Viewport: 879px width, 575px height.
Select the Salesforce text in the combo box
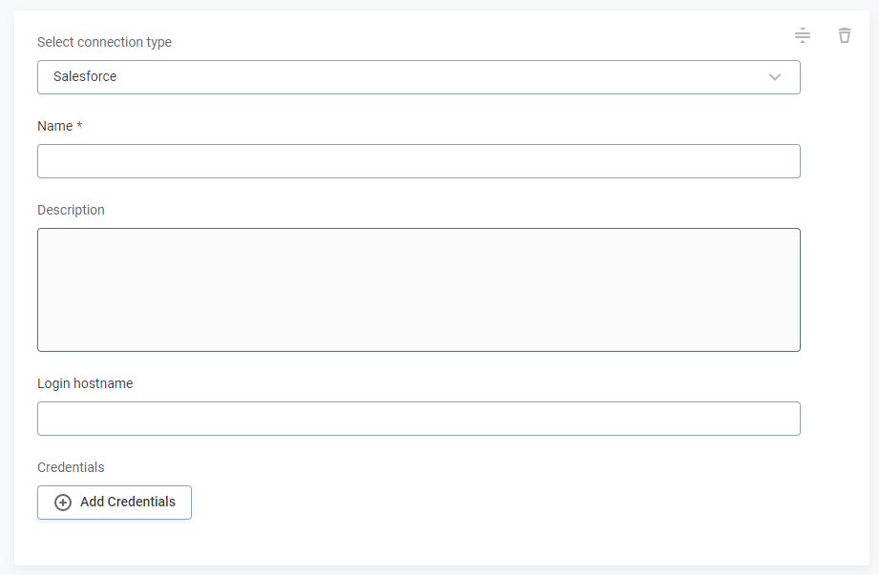(x=85, y=76)
